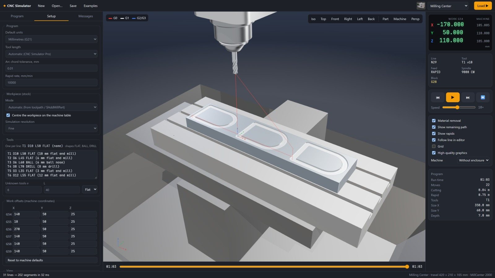The image size is (495, 278).
Task: Uncheck Follow line in editor
Action: coord(434,140)
